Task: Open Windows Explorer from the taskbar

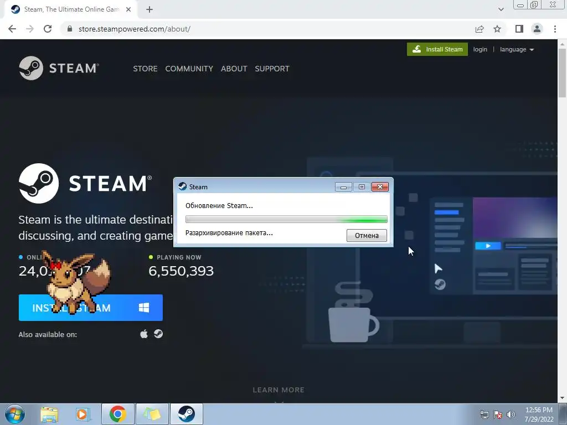Action: (x=49, y=414)
